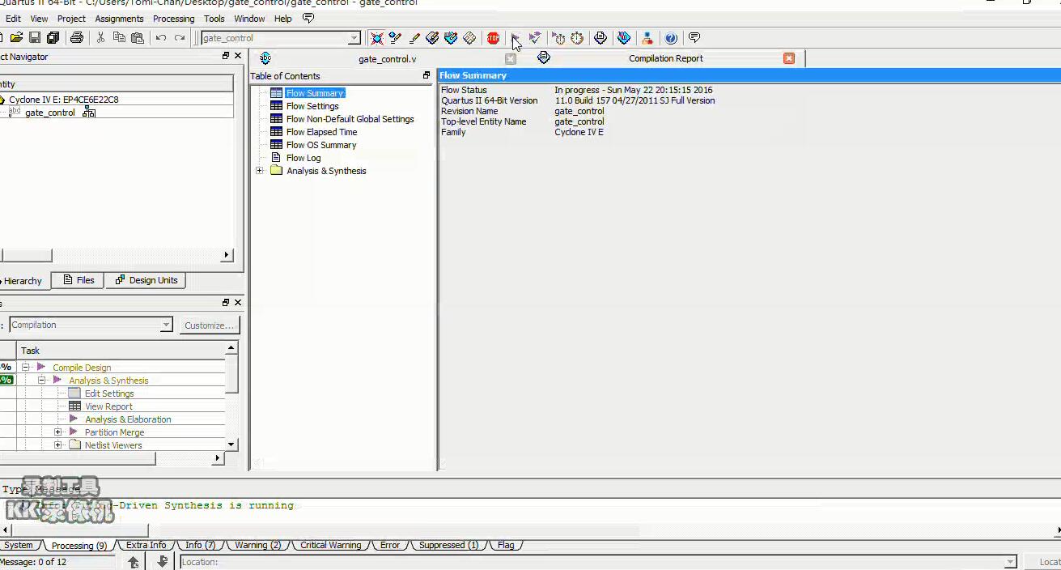Expand the Partition Merge task
This screenshot has width=1061, height=570.
(58, 432)
